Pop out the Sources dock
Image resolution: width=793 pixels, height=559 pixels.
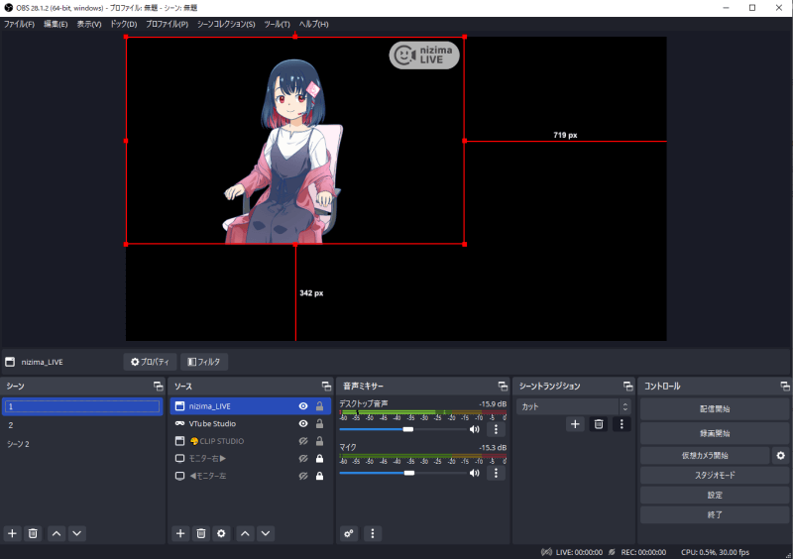[327, 386]
